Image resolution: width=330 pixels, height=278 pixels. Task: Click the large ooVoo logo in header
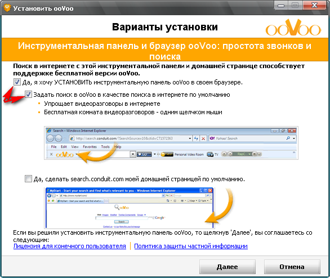293,28
